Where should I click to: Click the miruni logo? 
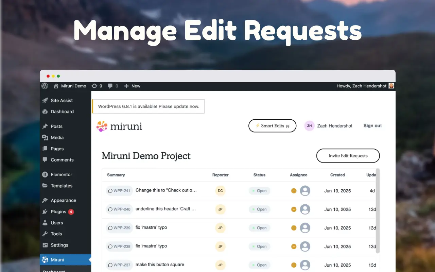pos(119,126)
